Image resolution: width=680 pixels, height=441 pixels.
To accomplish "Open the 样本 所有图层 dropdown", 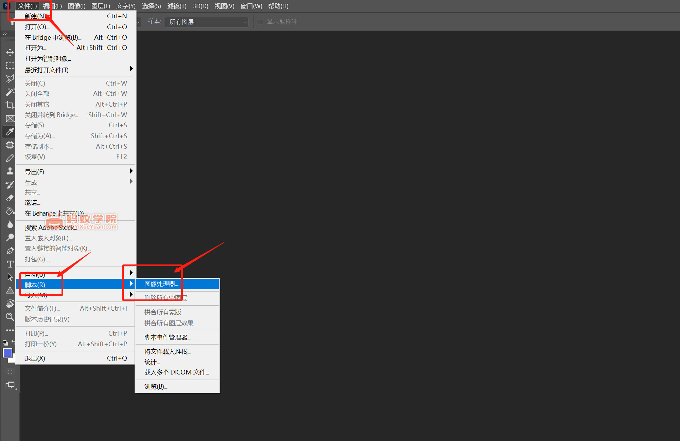I will [x=207, y=22].
